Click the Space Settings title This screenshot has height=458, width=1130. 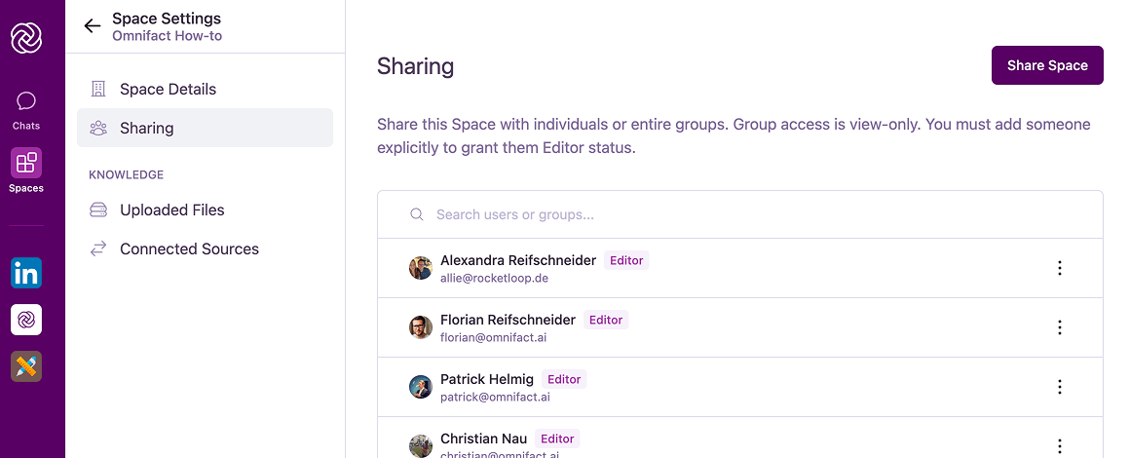tap(167, 19)
